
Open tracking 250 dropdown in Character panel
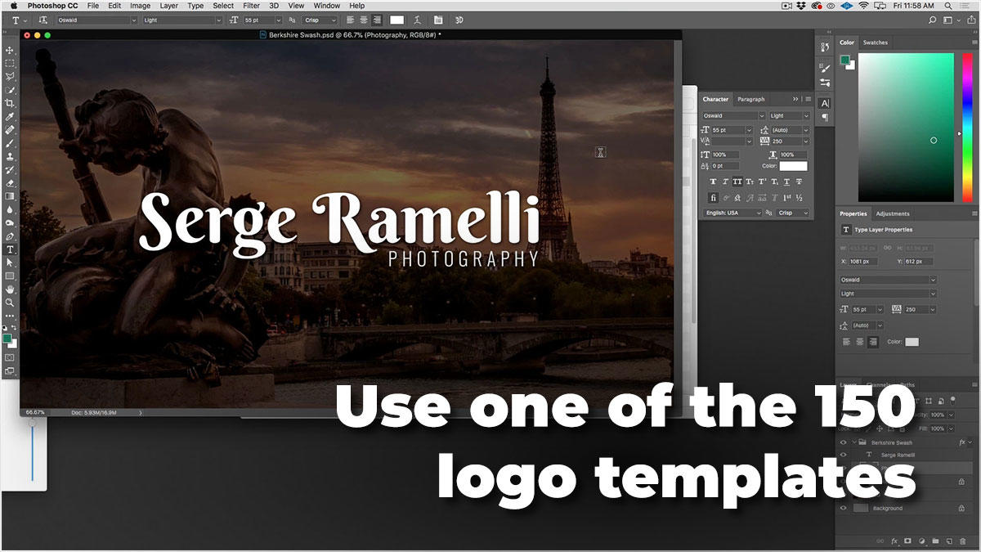click(791, 141)
